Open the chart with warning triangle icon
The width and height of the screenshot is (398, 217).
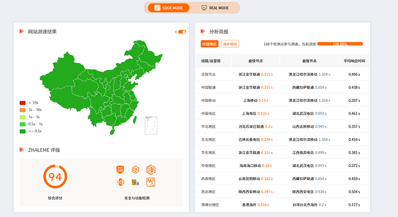click(x=151, y=182)
